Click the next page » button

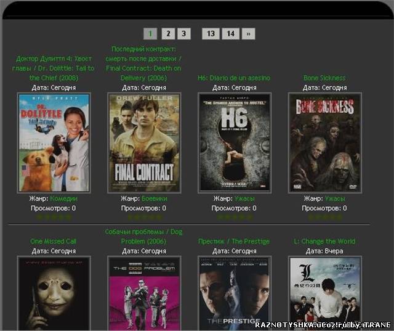pyautogui.click(x=248, y=33)
